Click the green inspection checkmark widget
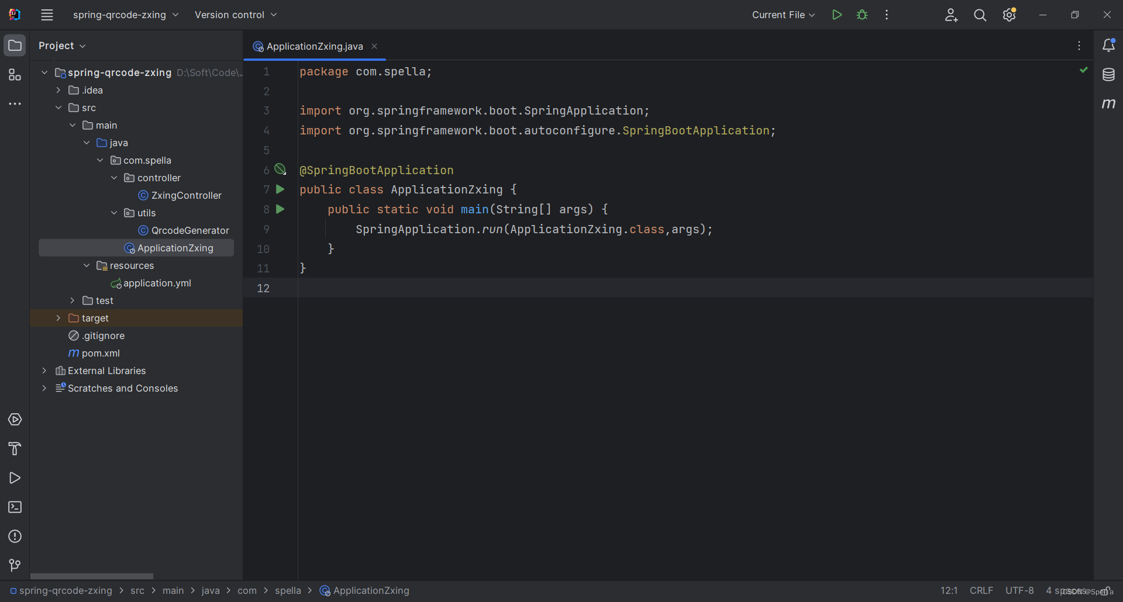1123x602 pixels. click(x=1084, y=70)
